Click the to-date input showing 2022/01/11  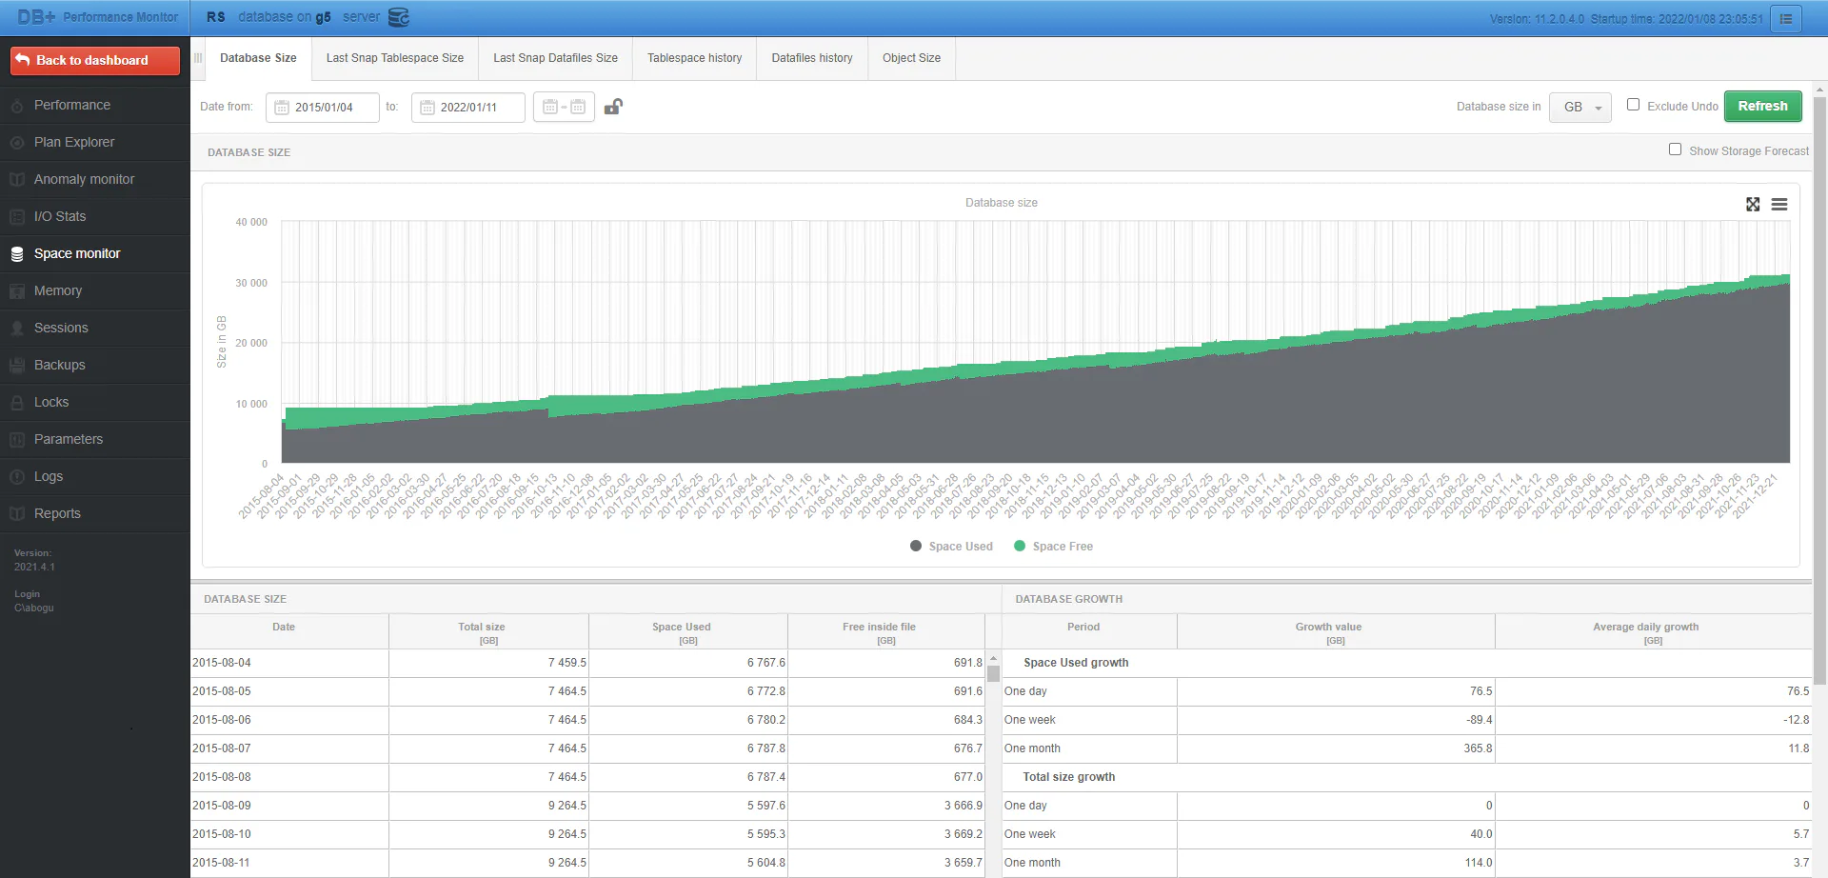pos(468,108)
